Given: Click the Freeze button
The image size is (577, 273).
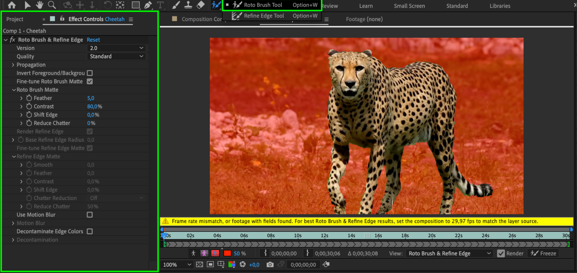Looking at the screenshot, I should click(544, 253).
